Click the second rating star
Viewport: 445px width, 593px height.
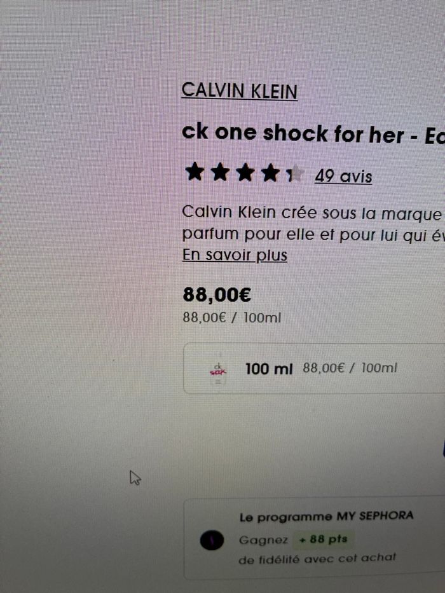tap(220, 172)
